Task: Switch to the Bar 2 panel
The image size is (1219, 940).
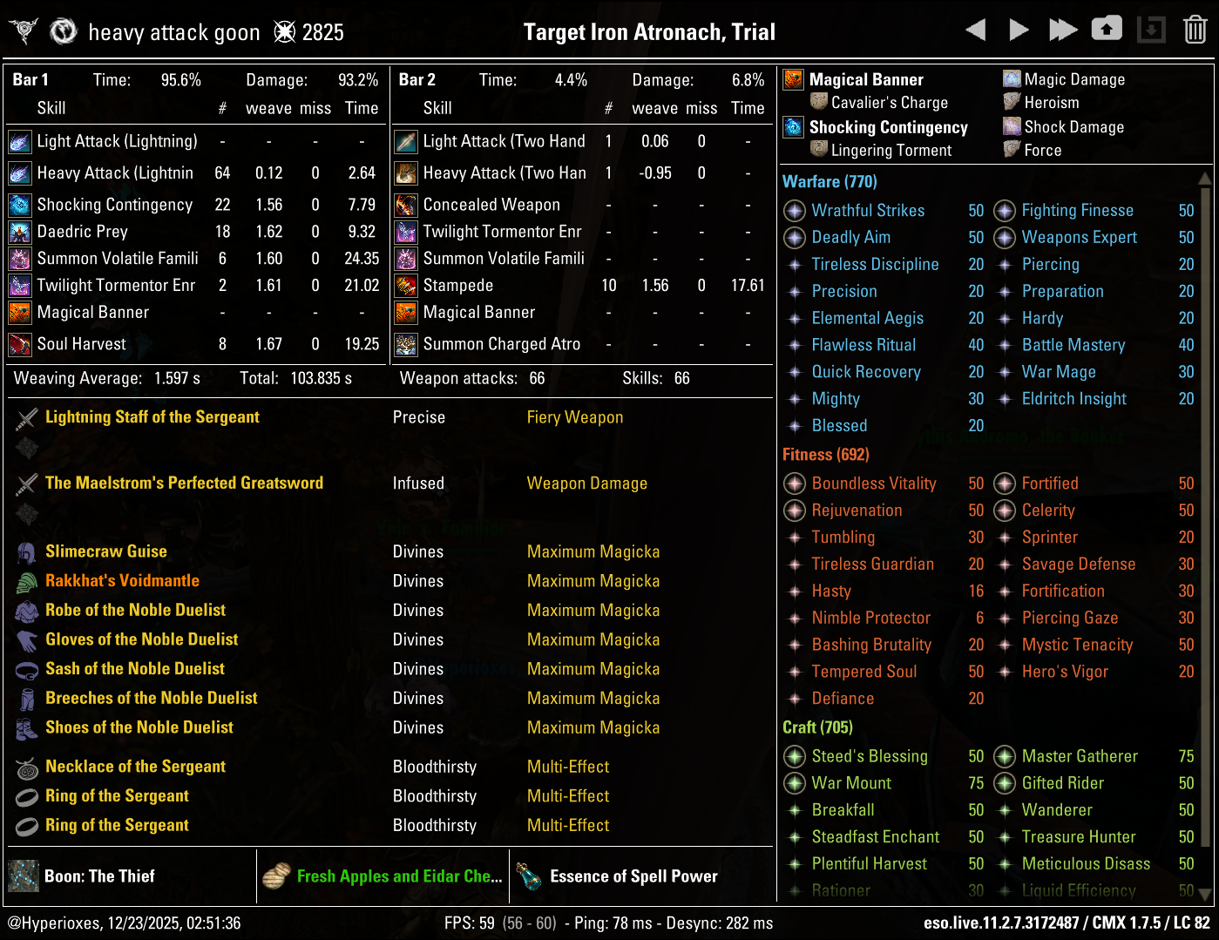Action: coord(416,79)
